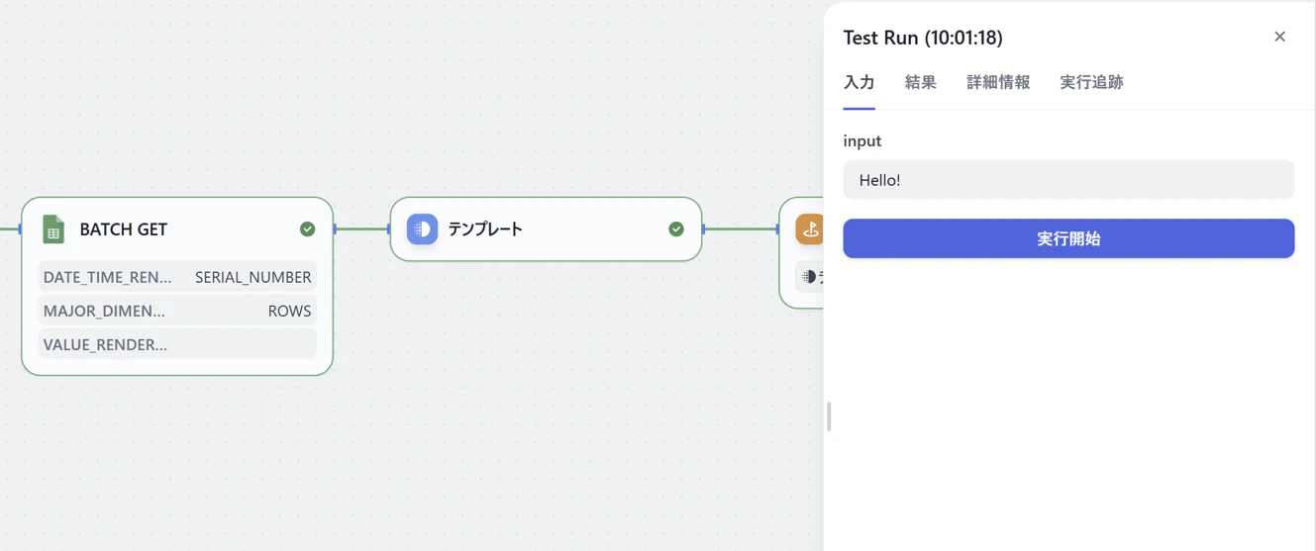Screen dimensions: 1316x551
Task: Close the Test Run panel
Action: coord(1279,37)
